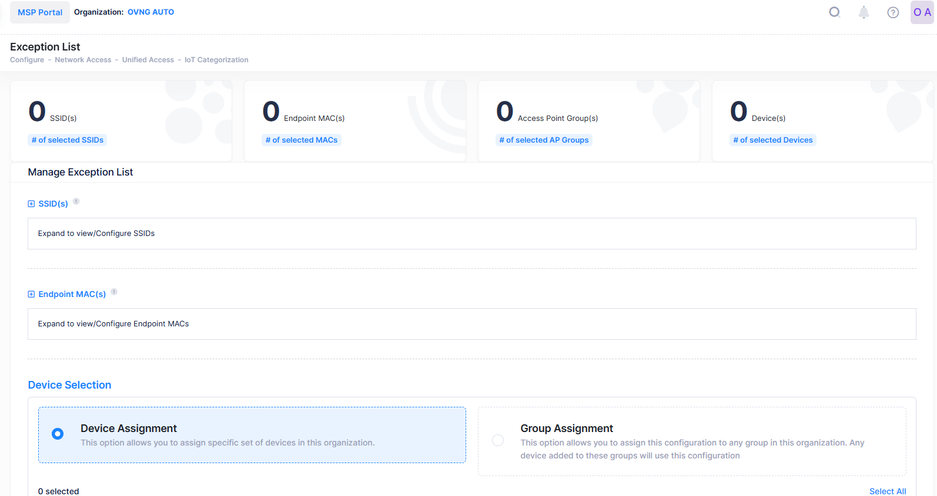The height and width of the screenshot is (496, 937).
Task: Open the notifications bell
Action: pos(864,12)
